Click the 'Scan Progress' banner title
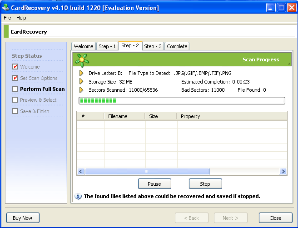The image size is (298, 228). point(261,59)
